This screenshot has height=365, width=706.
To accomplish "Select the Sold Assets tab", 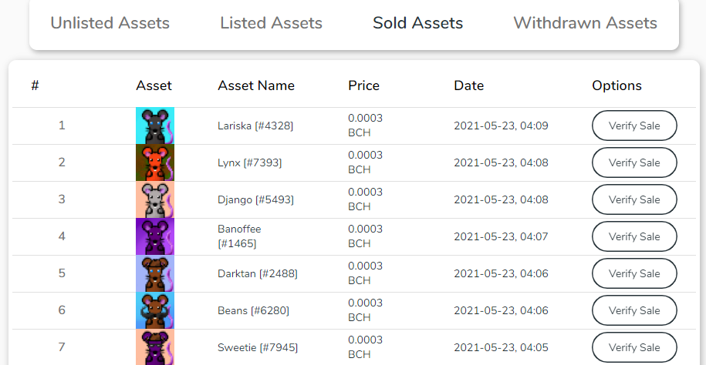I will coord(418,23).
